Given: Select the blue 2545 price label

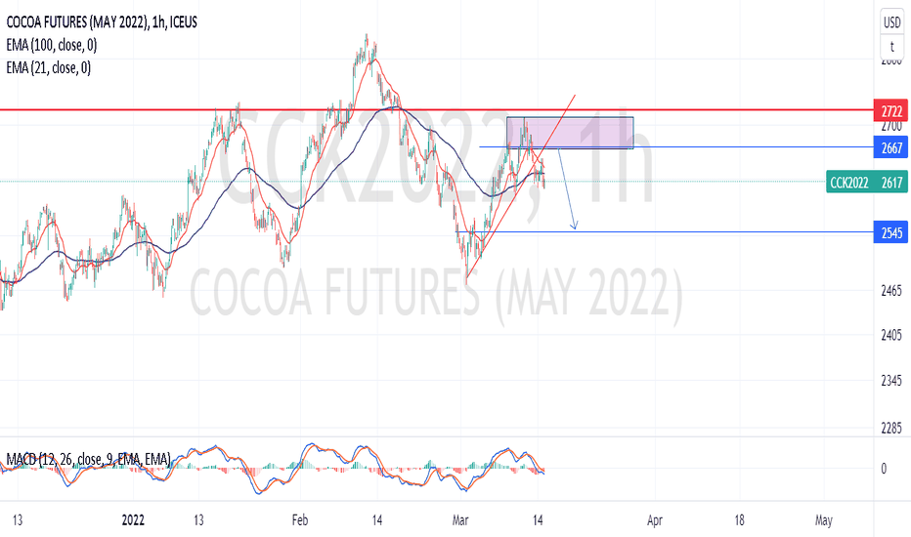Looking at the screenshot, I should [890, 232].
